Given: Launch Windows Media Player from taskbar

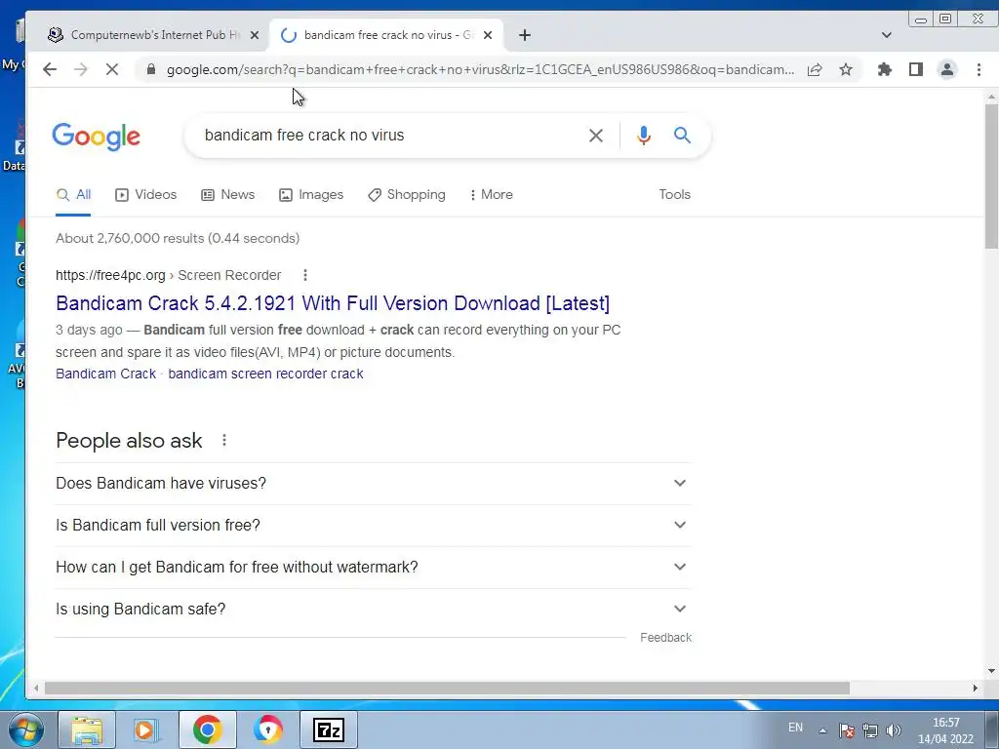Looking at the screenshot, I should (x=146, y=729).
